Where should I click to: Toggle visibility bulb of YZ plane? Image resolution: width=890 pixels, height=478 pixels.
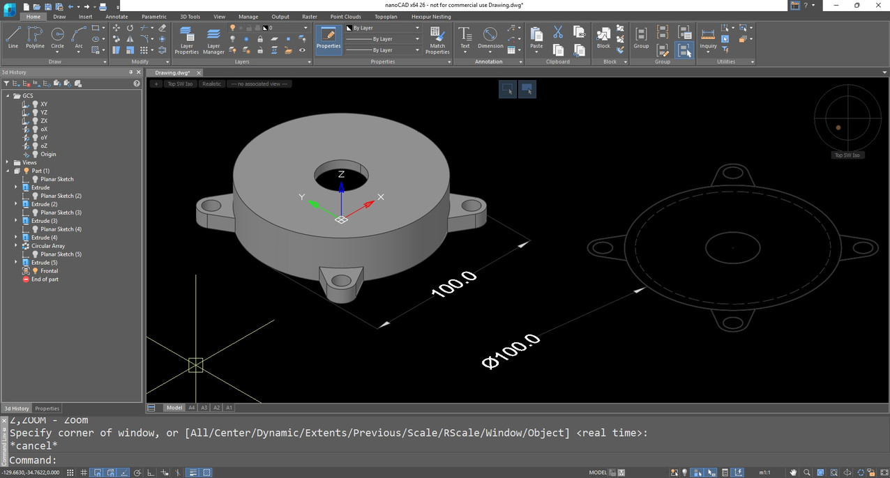point(35,112)
